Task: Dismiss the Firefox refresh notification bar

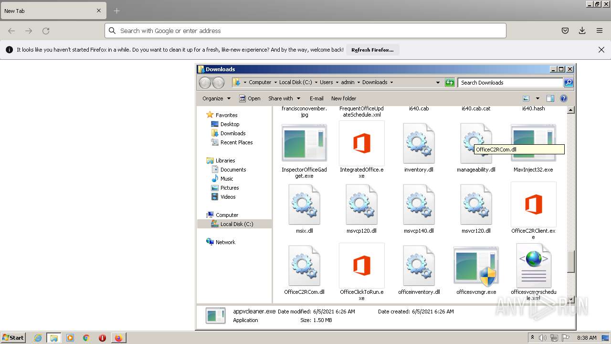Action: click(x=601, y=50)
